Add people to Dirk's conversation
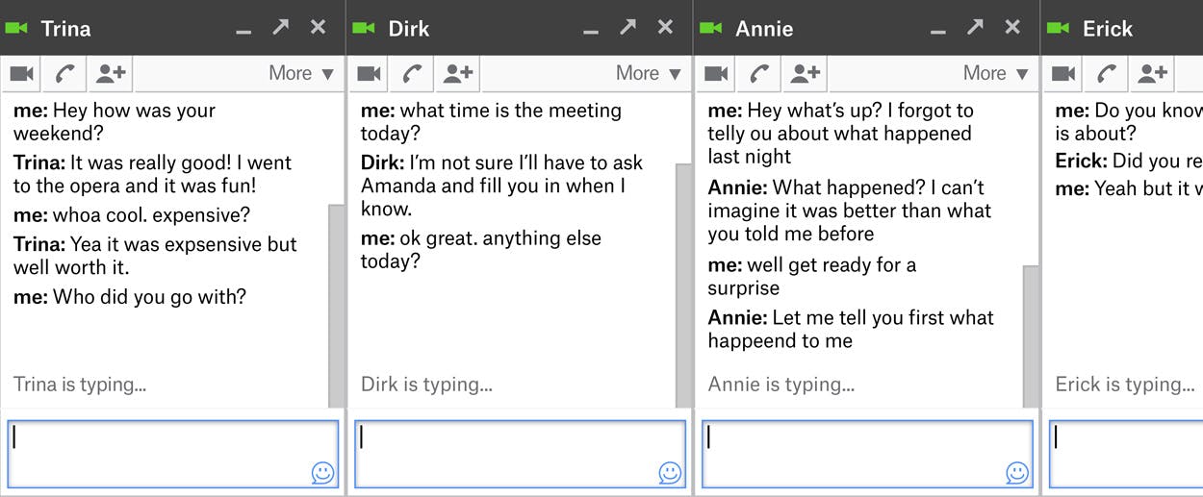 (x=458, y=73)
